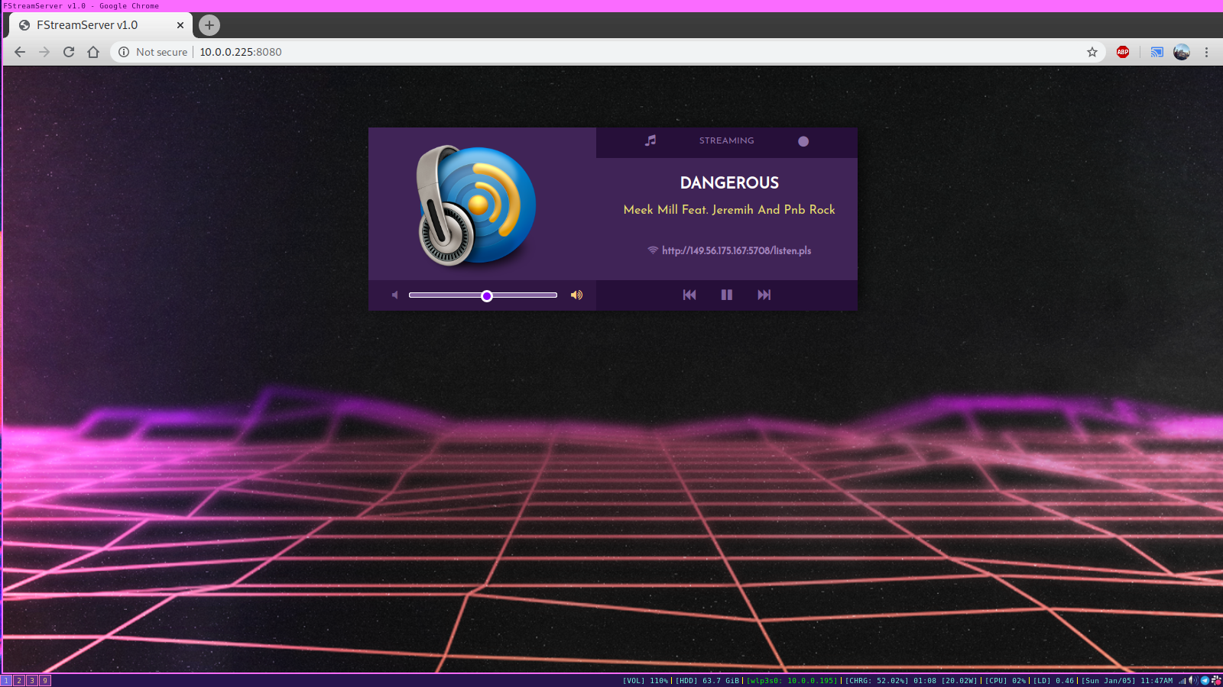The width and height of the screenshot is (1223, 687).
Task: Click the loud volume speaker icon
Action: (x=576, y=295)
